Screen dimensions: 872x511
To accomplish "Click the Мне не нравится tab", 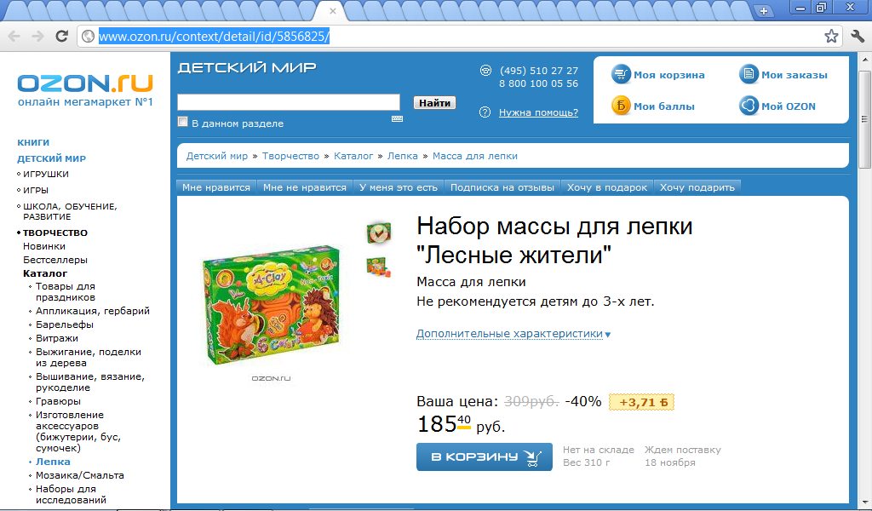I will pos(305,187).
